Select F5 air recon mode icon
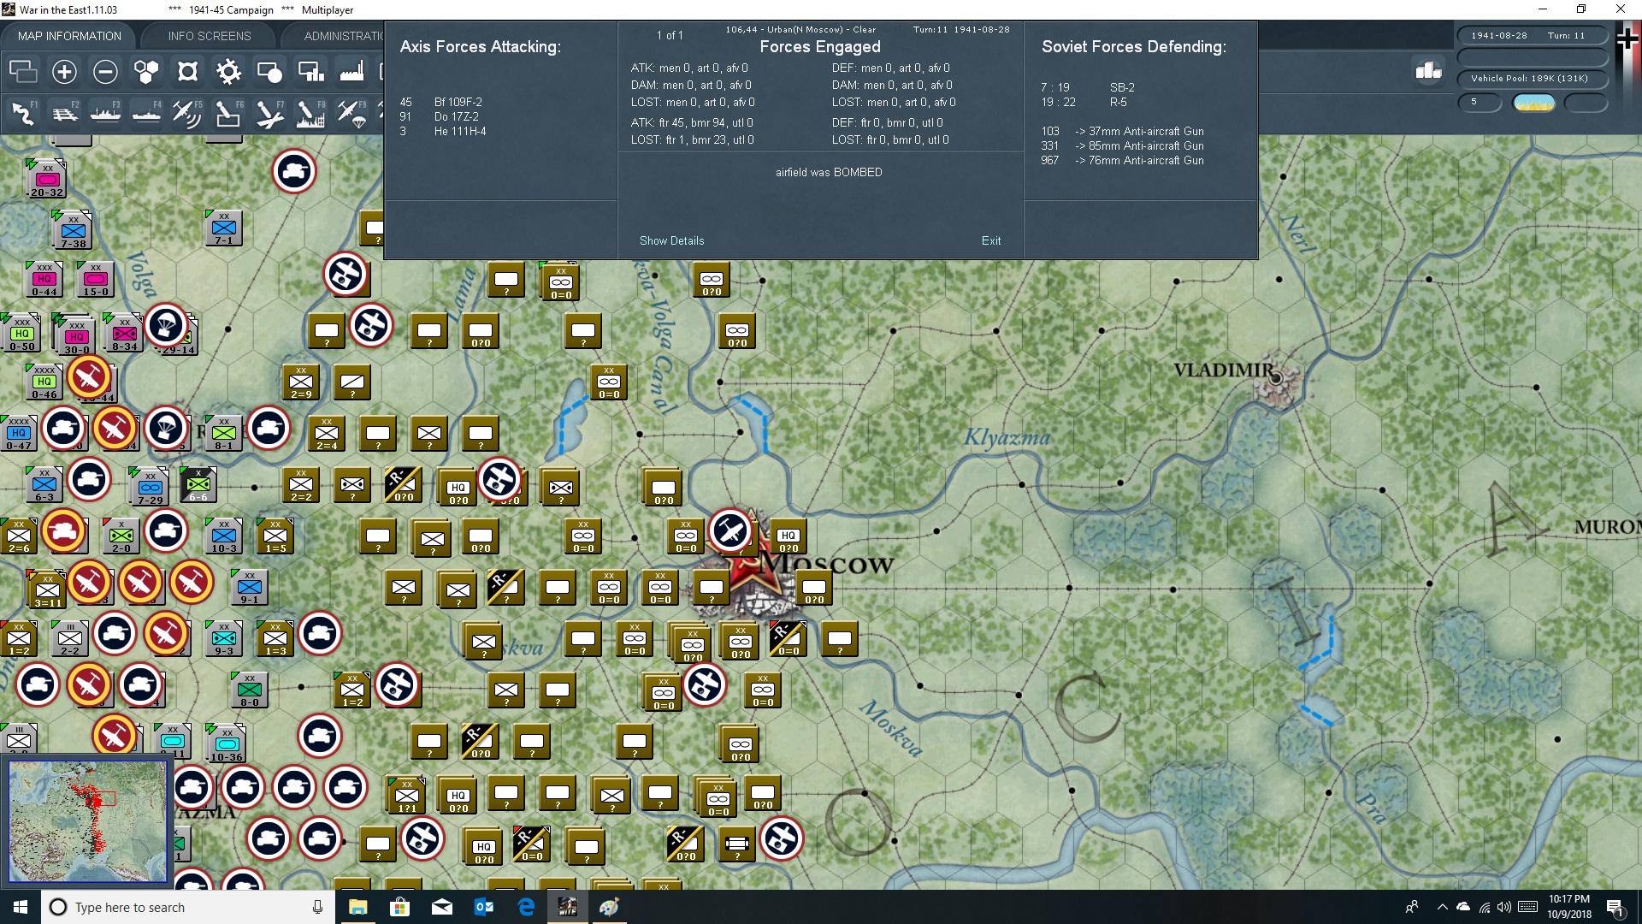Image resolution: width=1642 pixels, height=924 pixels. click(187, 113)
